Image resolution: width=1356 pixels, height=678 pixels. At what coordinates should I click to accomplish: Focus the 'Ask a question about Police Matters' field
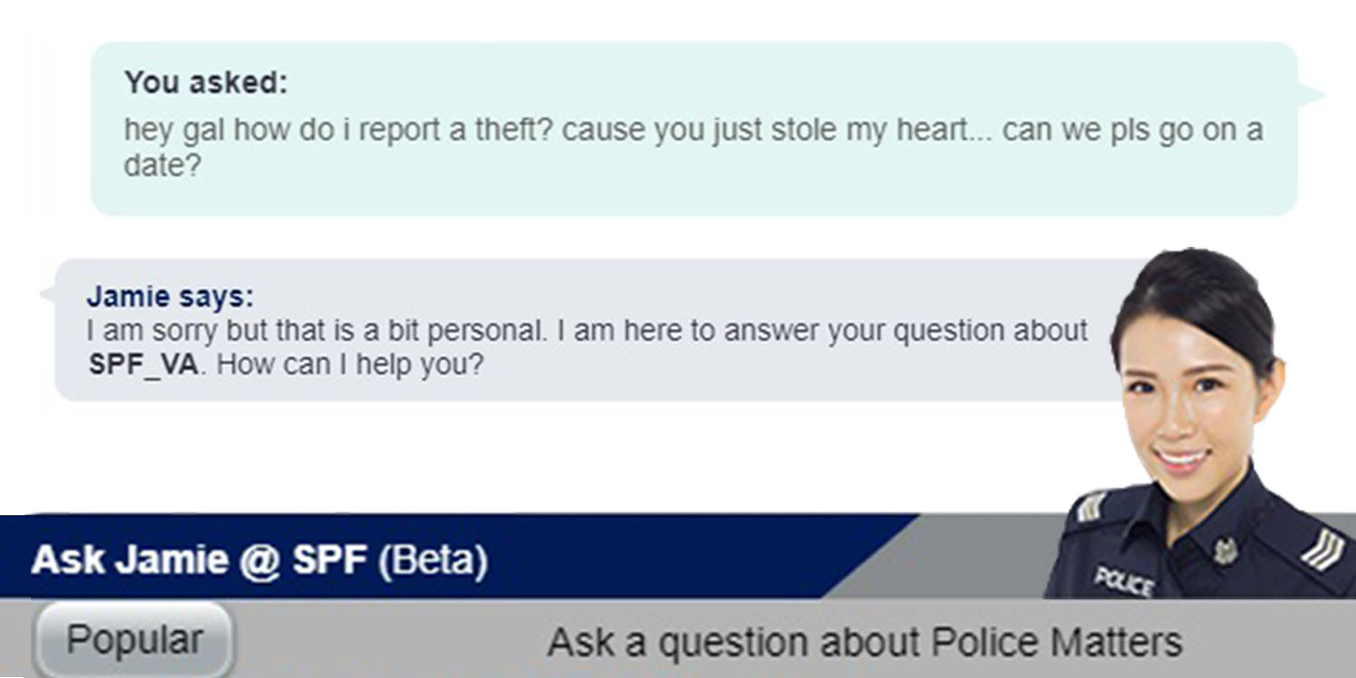(x=864, y=643)
